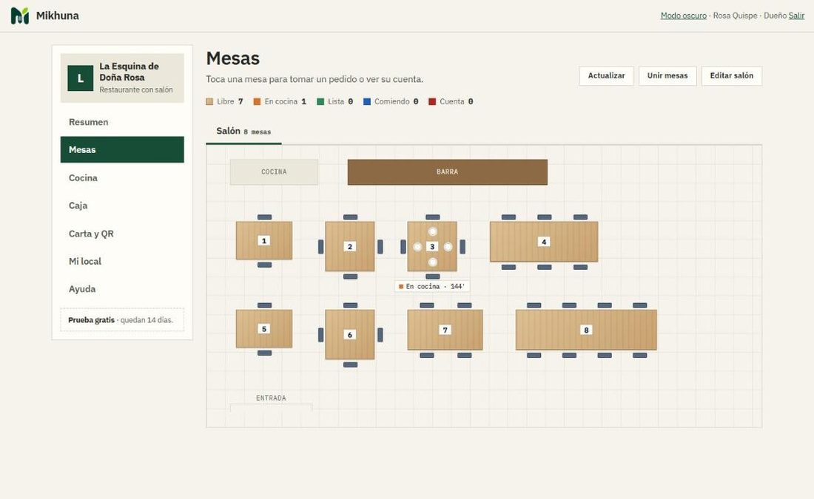Click the Mesas page heading
The height and width of the screenshot is (499, 814).
[x=232, y=58]
